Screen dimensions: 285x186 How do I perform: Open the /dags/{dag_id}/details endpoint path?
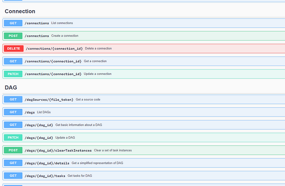(x=47, y=163)
